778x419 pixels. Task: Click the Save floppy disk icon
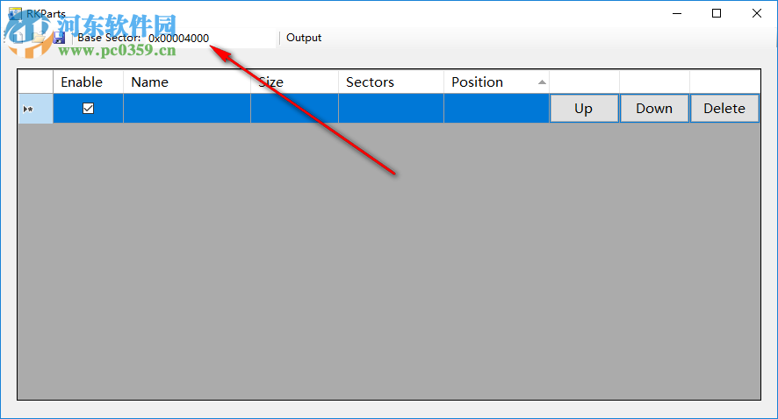[59, 39]
